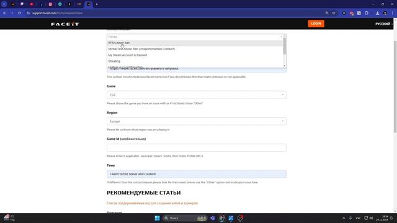Click the Тема subject input field
The image size is (397, 223).
197,174
